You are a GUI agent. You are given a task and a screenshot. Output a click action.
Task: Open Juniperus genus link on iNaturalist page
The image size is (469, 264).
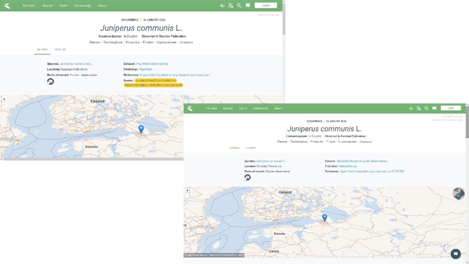[x=365, y=142]
